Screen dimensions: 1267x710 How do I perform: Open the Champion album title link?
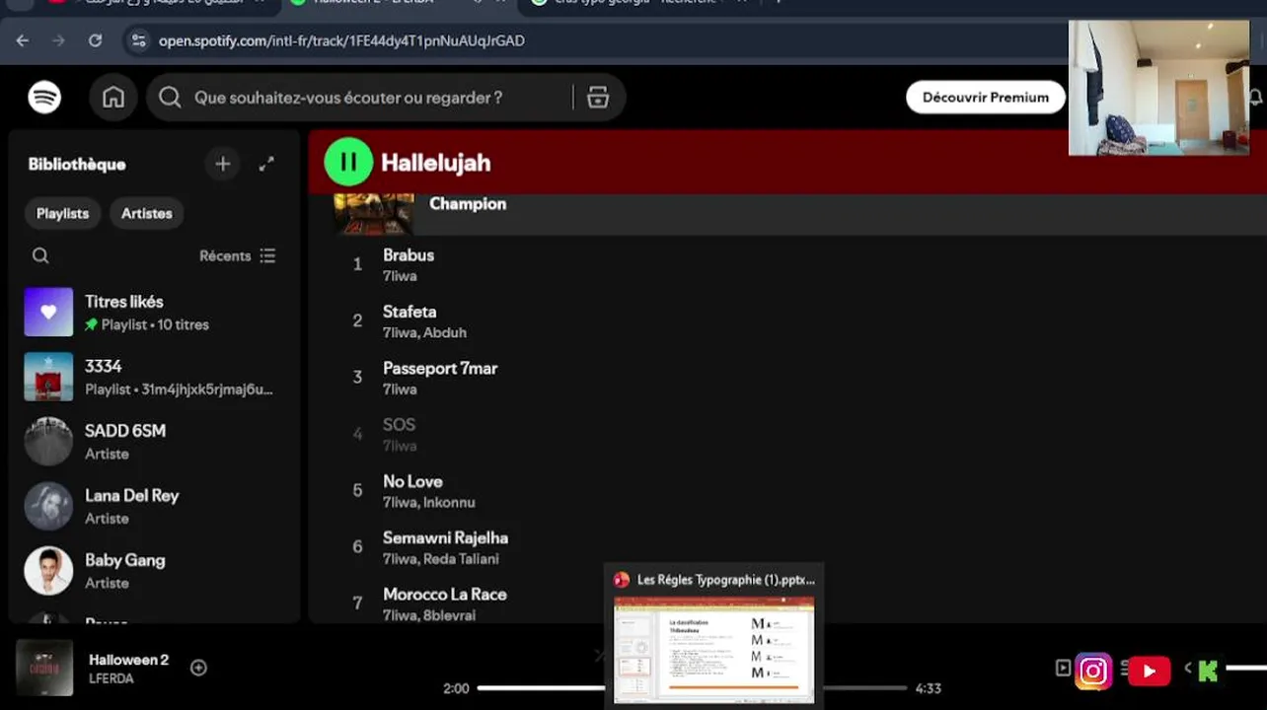click(468, 204)
